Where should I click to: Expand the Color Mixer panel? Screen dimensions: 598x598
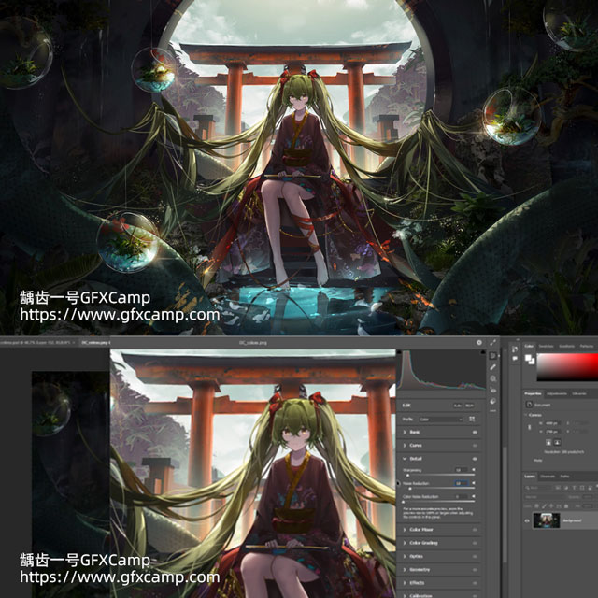coord(405,530)
